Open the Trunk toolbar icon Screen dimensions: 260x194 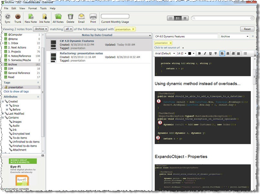[18, 18]
